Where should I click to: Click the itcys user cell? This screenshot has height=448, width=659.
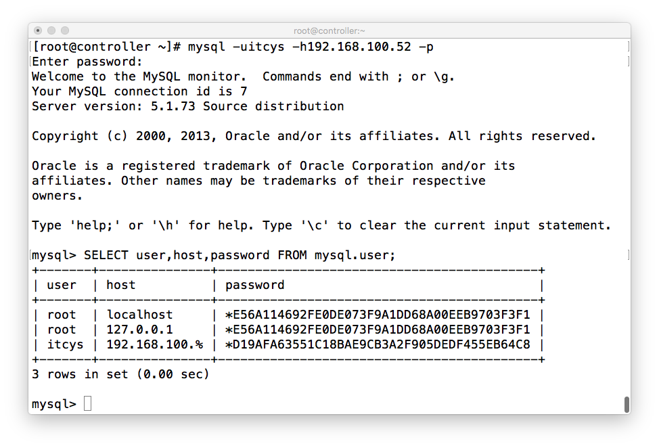click(65, 344)
